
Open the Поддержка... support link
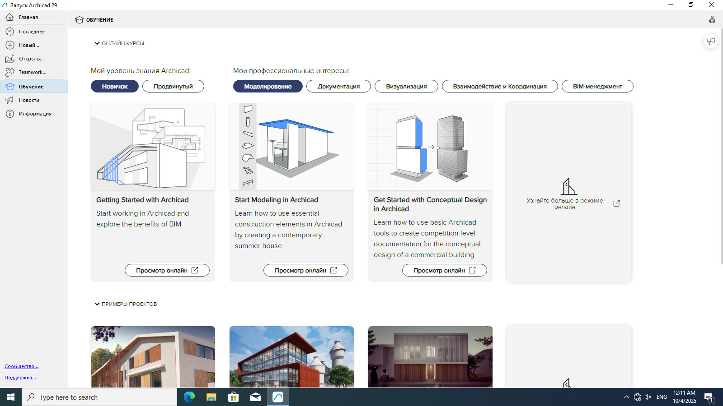20,378
